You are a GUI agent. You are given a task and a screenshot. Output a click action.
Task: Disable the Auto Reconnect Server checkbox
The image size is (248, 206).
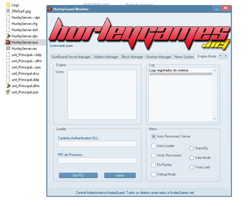(x=153, y=136)
